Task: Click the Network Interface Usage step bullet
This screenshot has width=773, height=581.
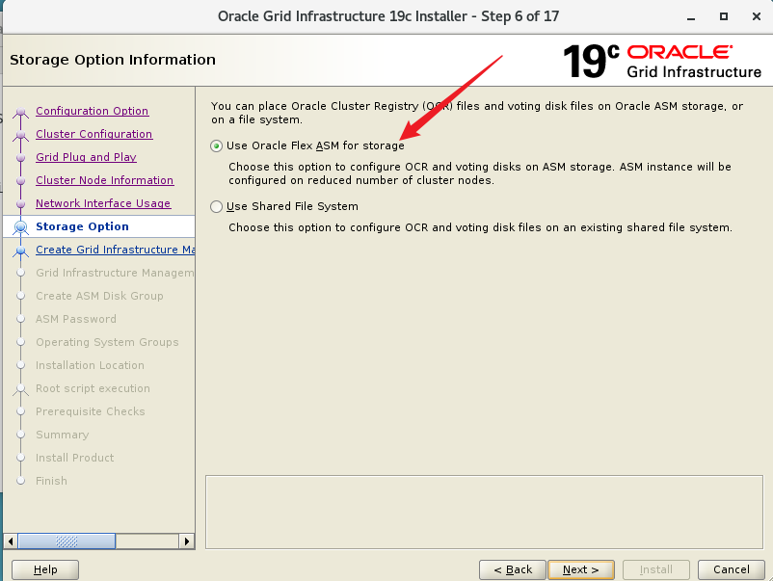Action: (20, 204)
